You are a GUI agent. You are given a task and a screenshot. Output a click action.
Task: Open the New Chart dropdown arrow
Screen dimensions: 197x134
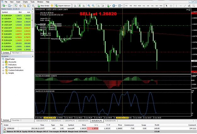(6, 6)
